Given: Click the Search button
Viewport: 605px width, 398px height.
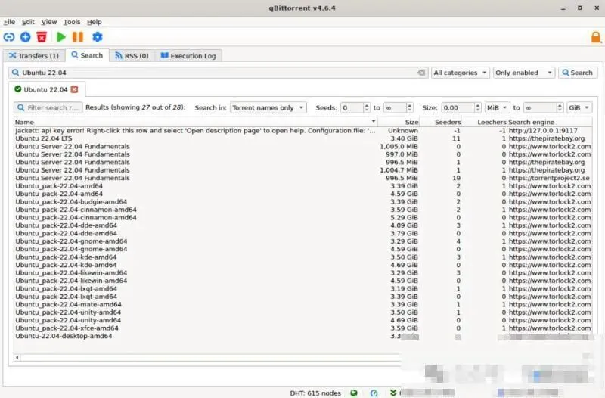Looking at the screenshot, I should pos(578,73).
